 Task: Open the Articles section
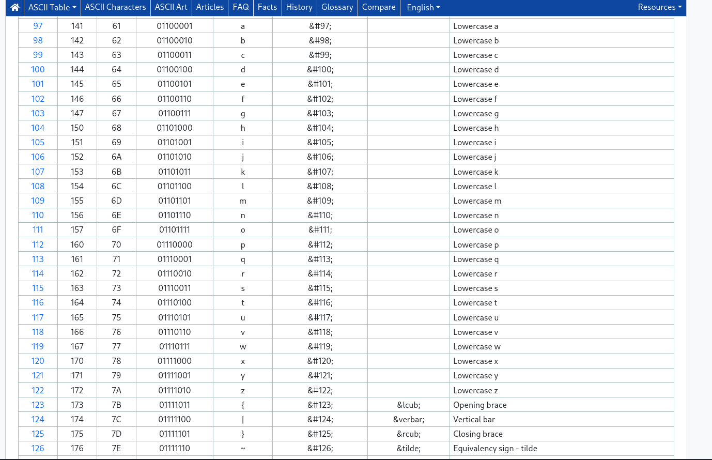(210, 7)
